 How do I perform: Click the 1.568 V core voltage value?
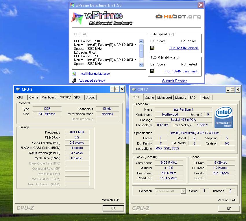pyautogui.click(x=203, y=125)
